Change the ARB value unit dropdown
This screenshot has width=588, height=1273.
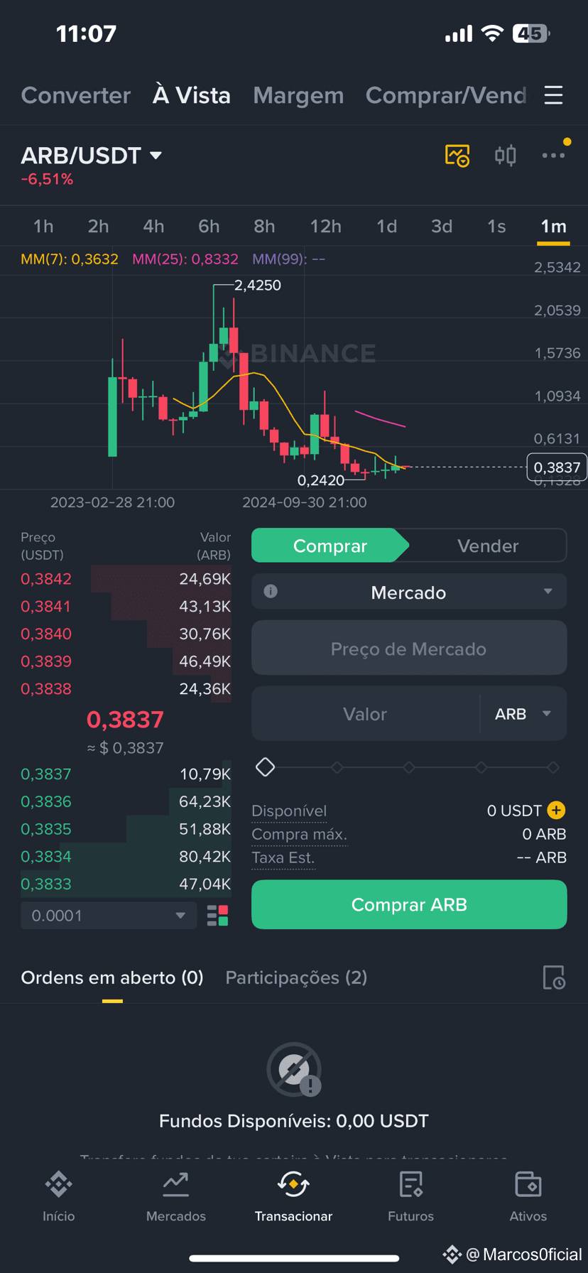click(x=523, y=713)
